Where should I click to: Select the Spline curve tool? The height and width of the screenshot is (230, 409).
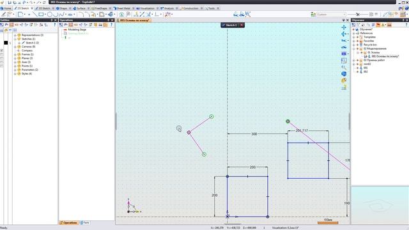(x=61, y=14)
